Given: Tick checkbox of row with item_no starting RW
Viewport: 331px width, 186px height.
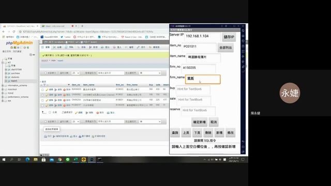Looking at the screenshot, I should (x=42, y=90).
